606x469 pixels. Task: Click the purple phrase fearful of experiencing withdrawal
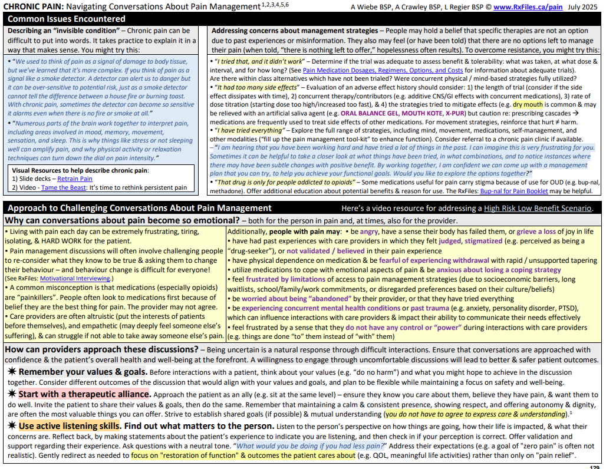(434, 261)
